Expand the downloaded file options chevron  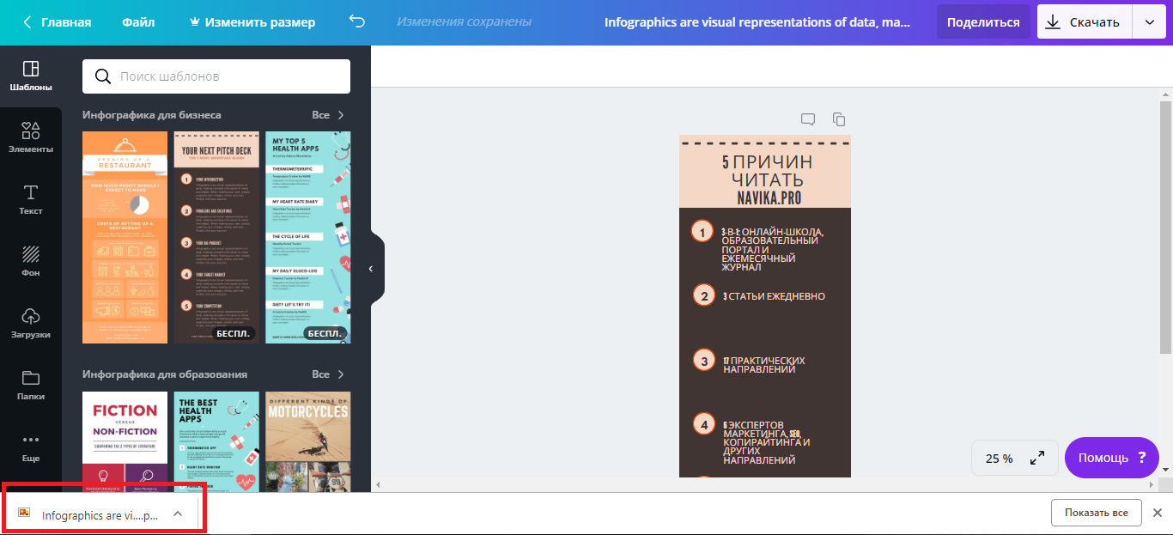pyautogui.click(x=178, y=514)
